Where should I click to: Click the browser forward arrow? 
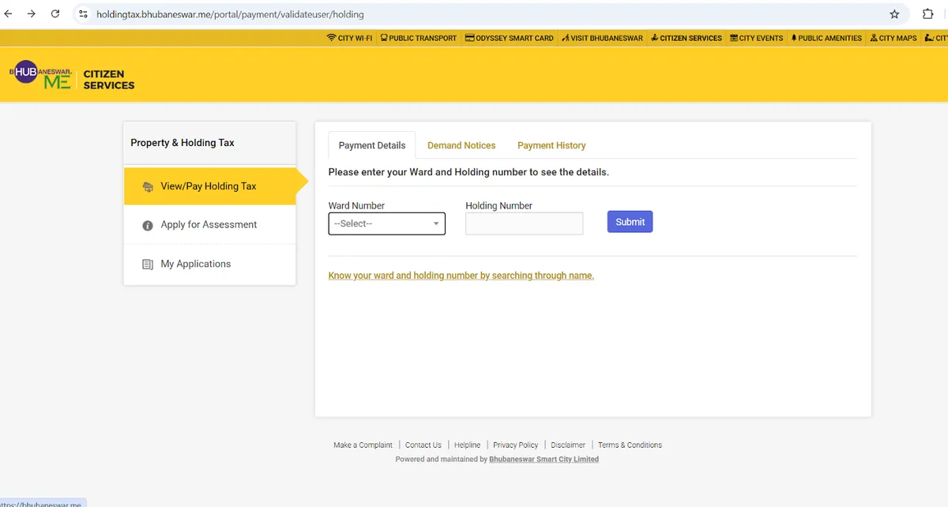point(31,14)
